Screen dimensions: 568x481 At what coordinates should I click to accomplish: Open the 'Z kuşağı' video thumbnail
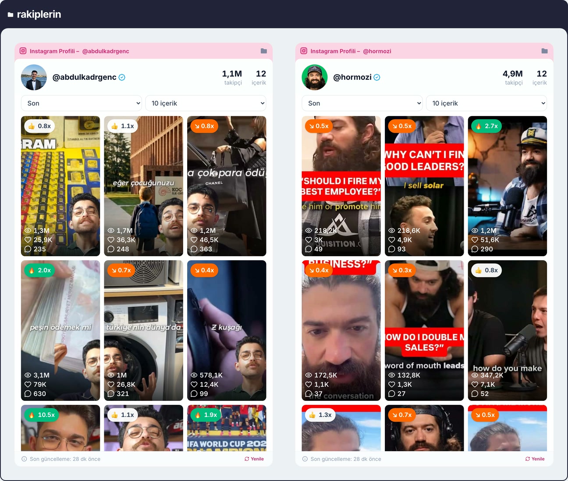pos(227,331)
